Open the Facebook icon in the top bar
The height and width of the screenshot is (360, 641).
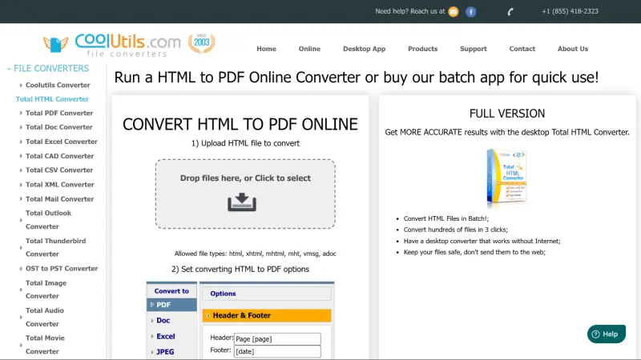click(x=470, y=12)
